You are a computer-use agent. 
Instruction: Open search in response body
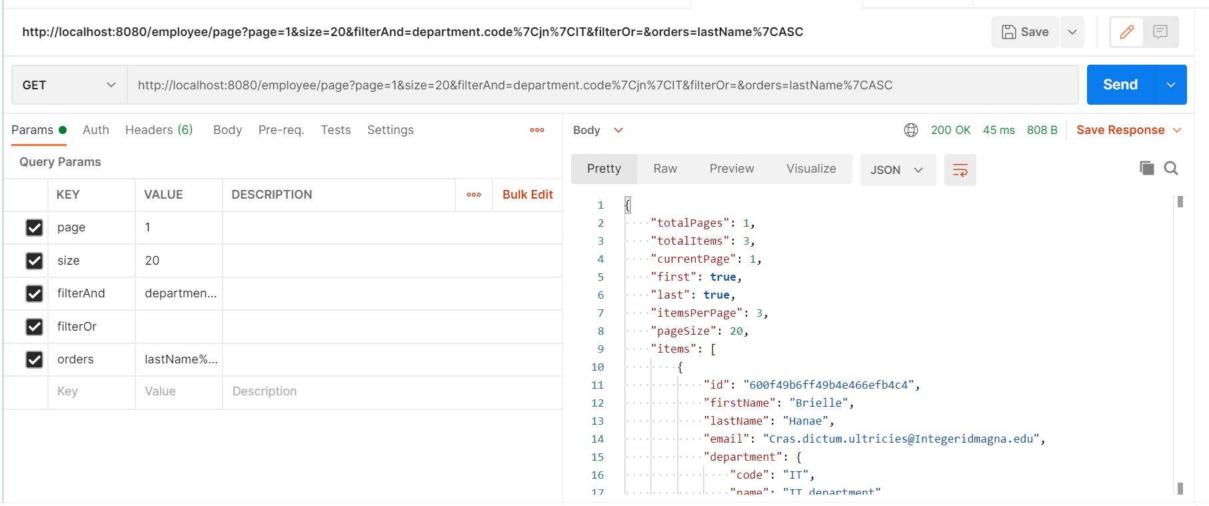[x=1171, y=168]
